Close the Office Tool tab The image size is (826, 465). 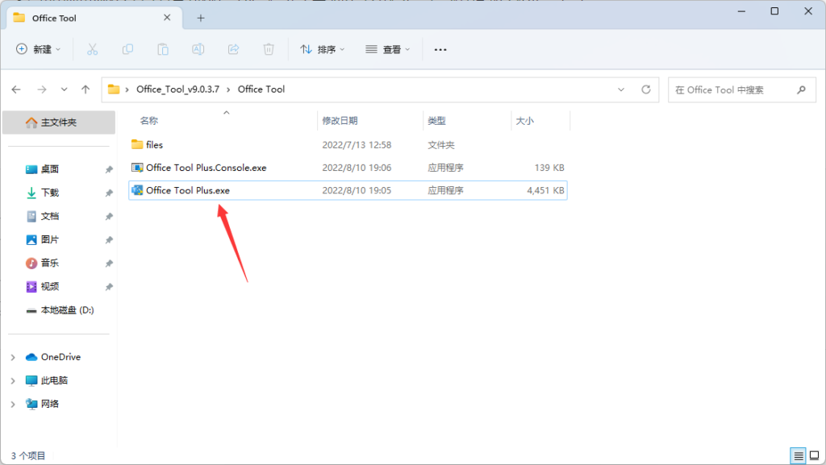[x=167, y=18]
